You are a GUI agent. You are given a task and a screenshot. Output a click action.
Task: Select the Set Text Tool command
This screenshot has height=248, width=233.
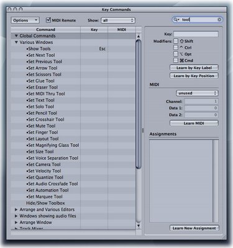(40, 100)
